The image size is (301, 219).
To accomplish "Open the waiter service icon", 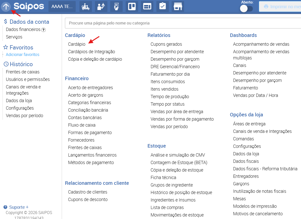I will [101, 6].
